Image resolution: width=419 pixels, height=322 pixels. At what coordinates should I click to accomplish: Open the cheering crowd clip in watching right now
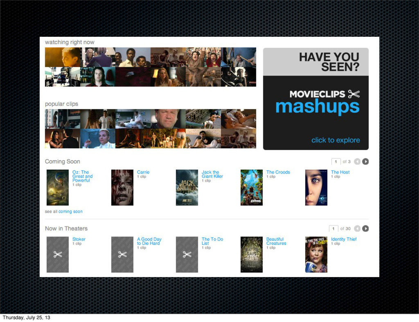pyautogui.click(x=203, y=57)
